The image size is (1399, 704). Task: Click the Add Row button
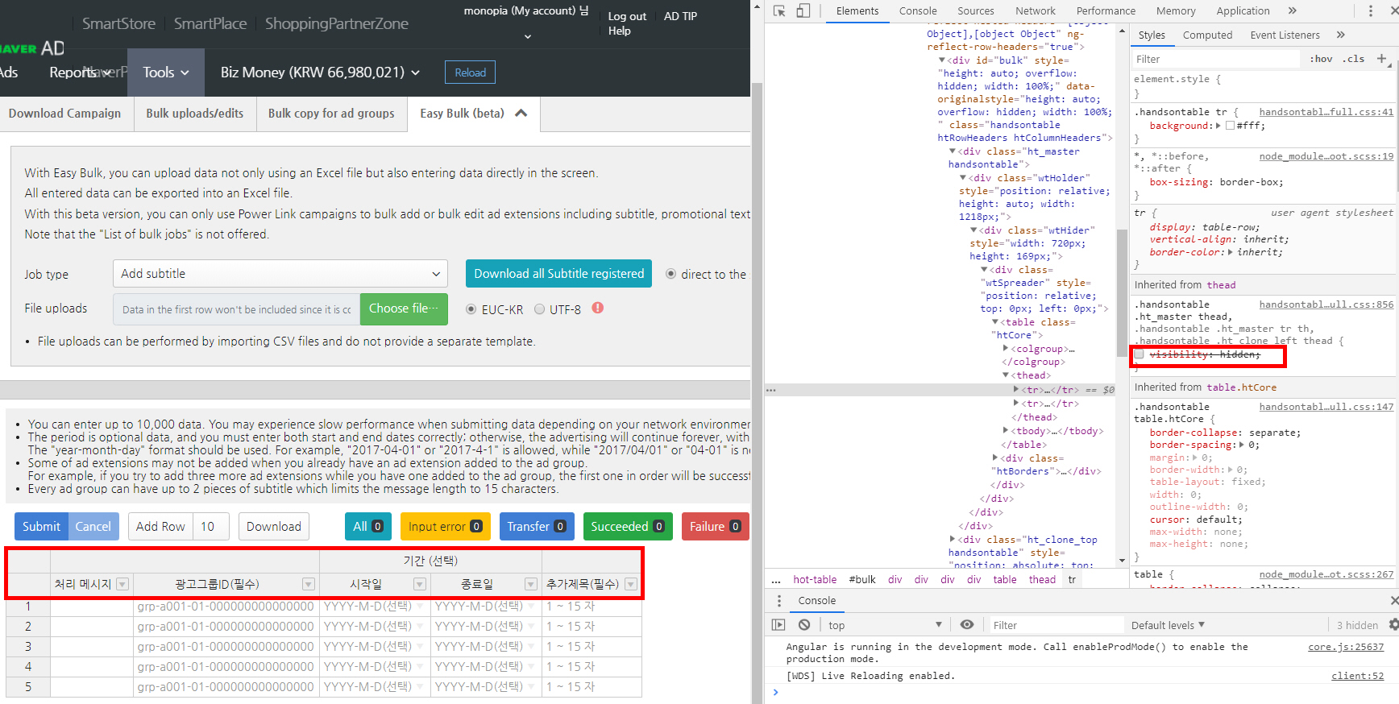click(160, 527)
